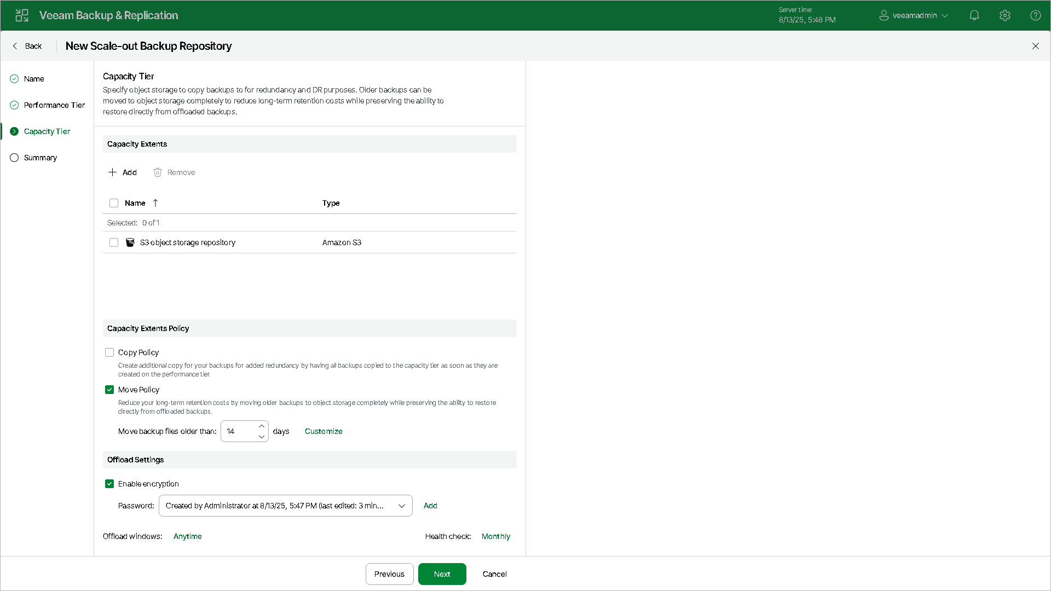Click the Enable encryption label

(148, 484)
